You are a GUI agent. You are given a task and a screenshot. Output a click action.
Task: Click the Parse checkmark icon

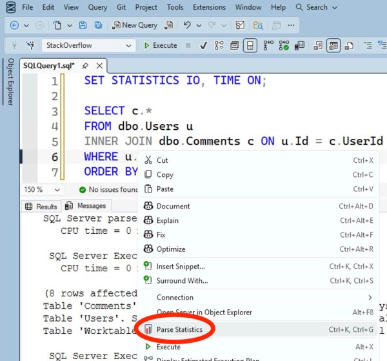coord(204,46)
